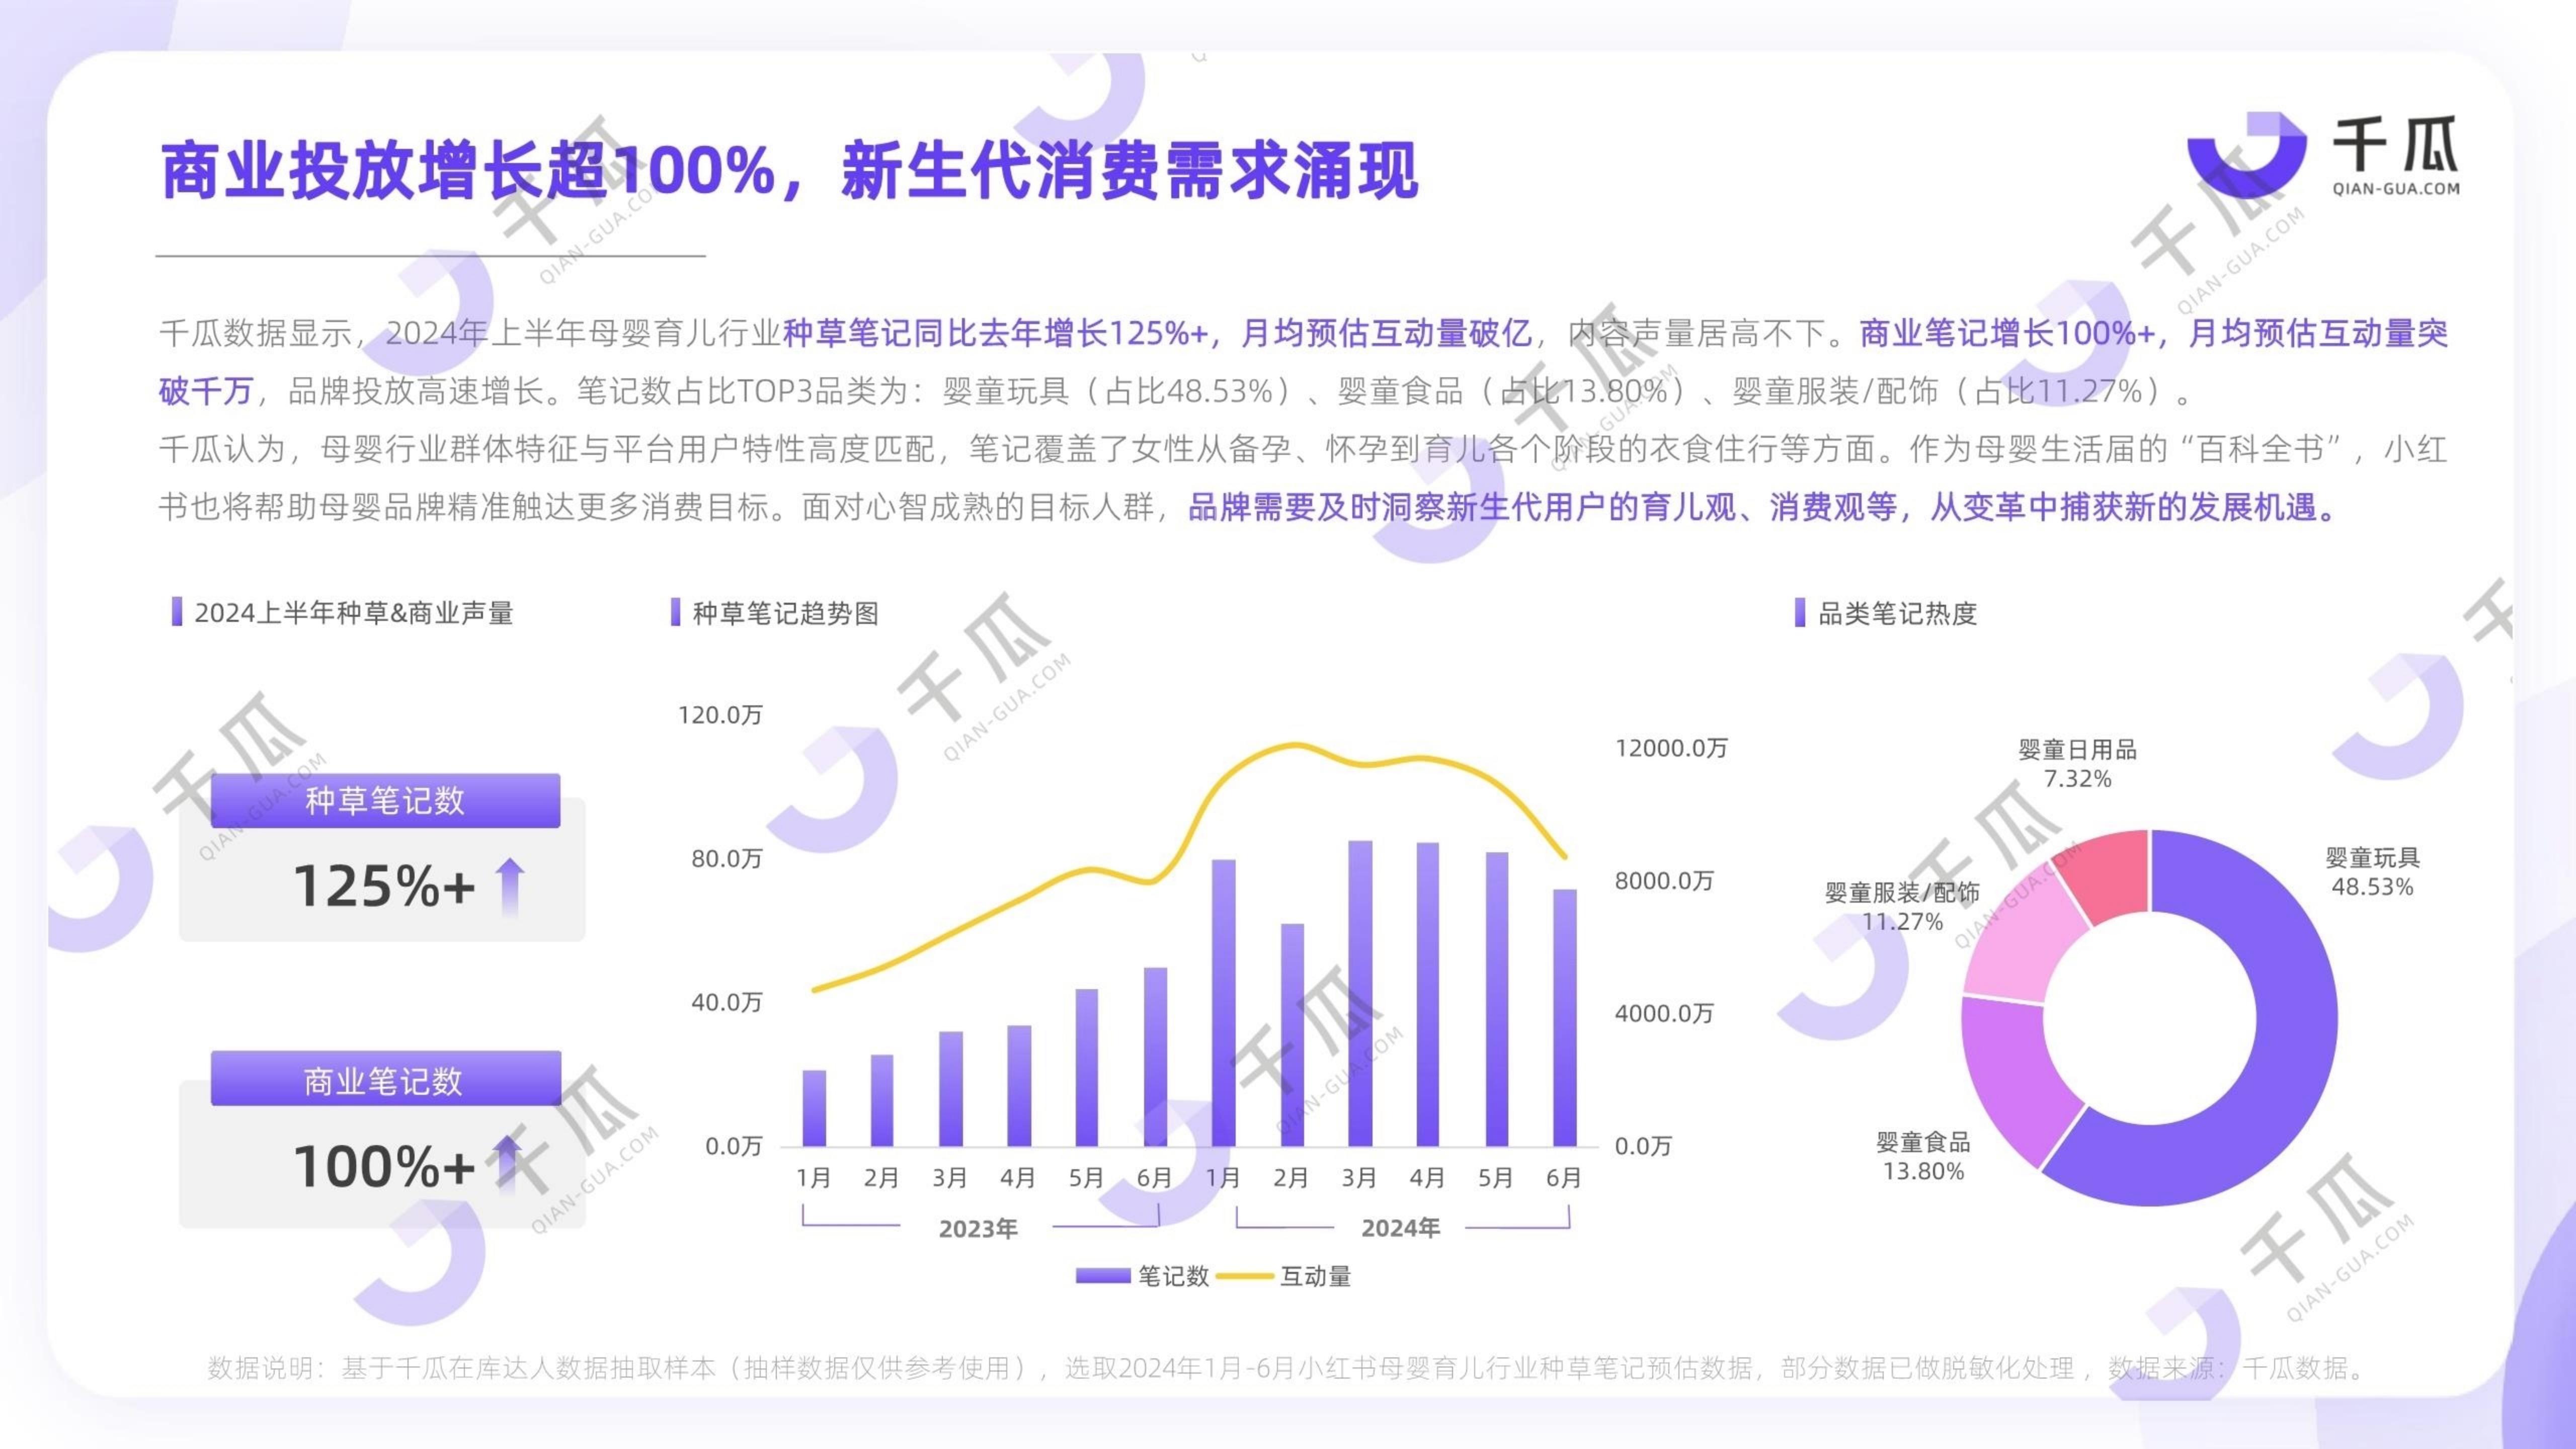Click the 12000.0万 right axis label
Viewport: 2576px width, 1449px height.
pyautogui.click(x=1671, y=748)
